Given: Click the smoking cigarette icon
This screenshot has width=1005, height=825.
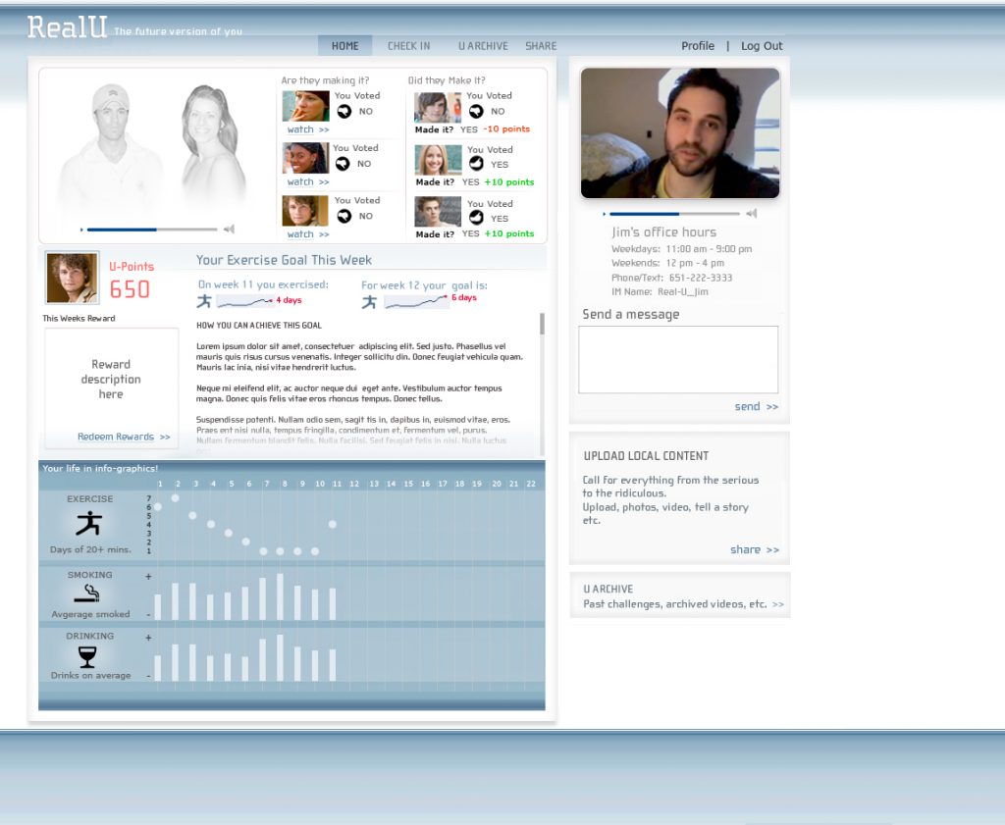Looking at the screenshot, I should [x=87, y=593].
